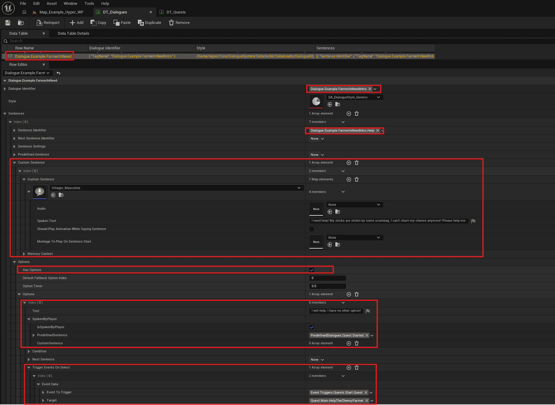
Task: Open Next Sentence Identifier None dropdown
Action: coord(317,139)
